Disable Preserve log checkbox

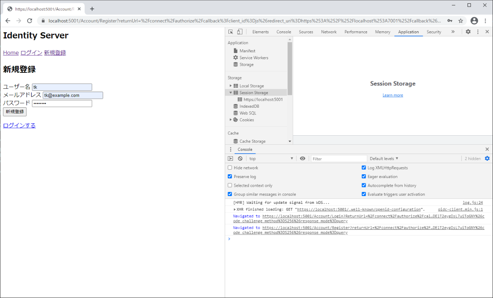(230, 176)
